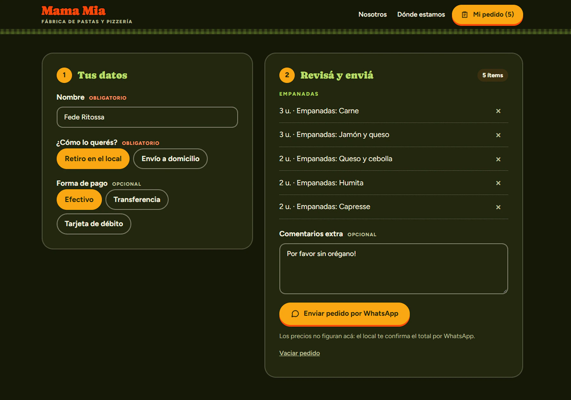The width and height of the screenshot is (571, 400).
Task: Open the Nosotros page
Action: (x=372, y=14)
